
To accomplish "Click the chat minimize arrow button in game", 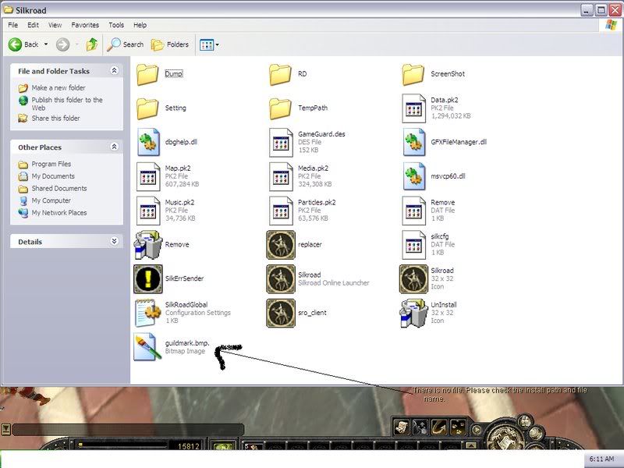I will (5, 430).
